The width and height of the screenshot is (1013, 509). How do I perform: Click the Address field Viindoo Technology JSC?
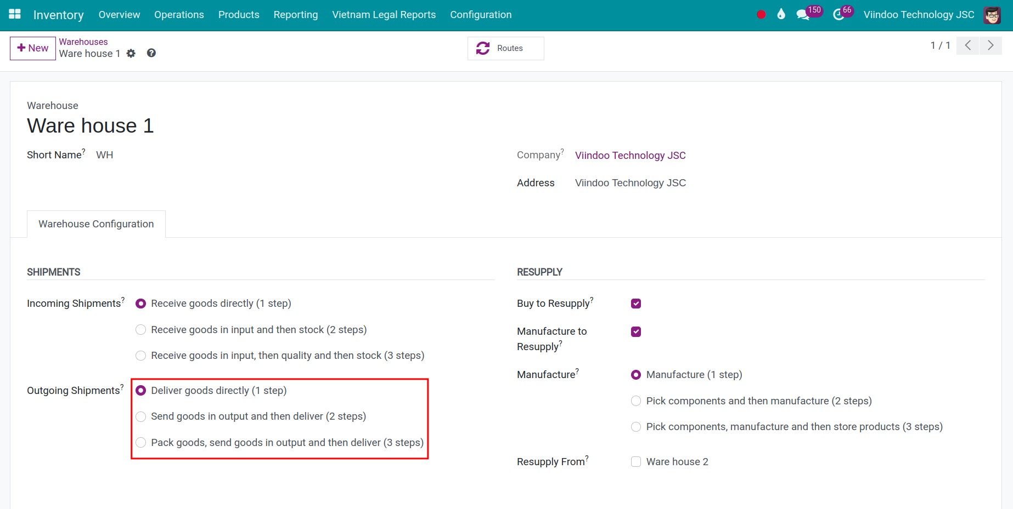(631, 183)
